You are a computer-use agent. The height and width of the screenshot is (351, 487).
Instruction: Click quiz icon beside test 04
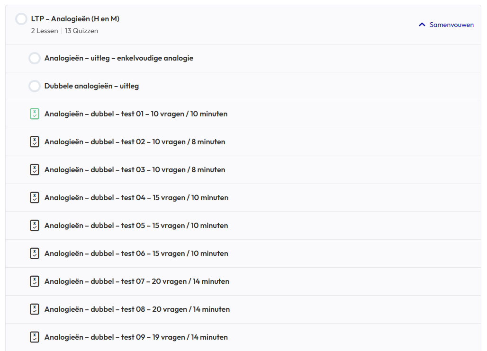tap(34, 198)
